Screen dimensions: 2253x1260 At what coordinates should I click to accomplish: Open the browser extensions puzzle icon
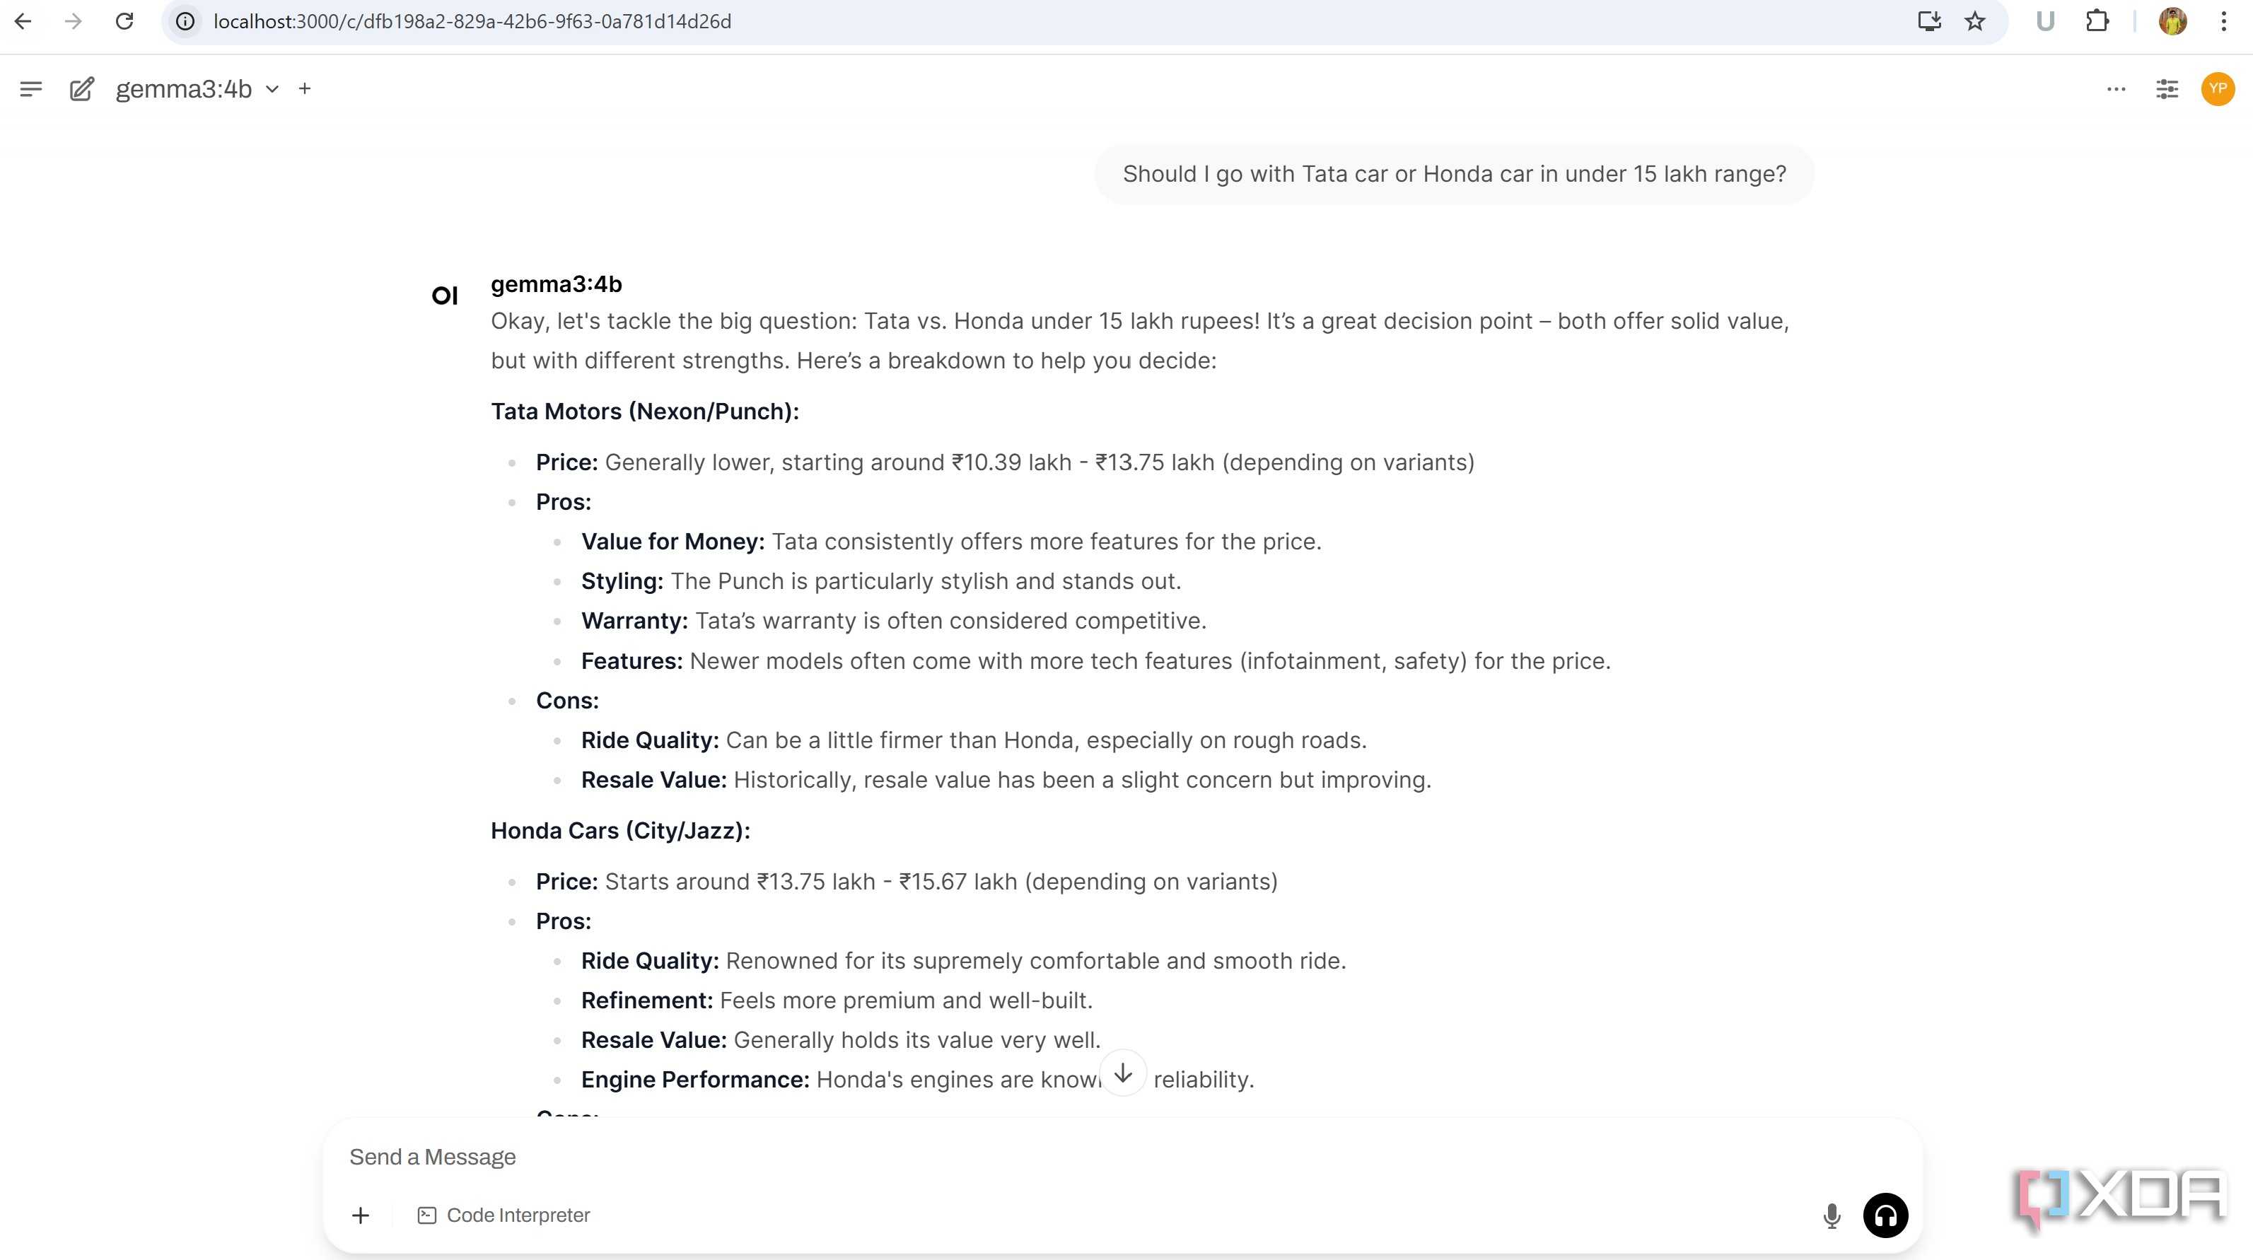(x=2097, y=21)
